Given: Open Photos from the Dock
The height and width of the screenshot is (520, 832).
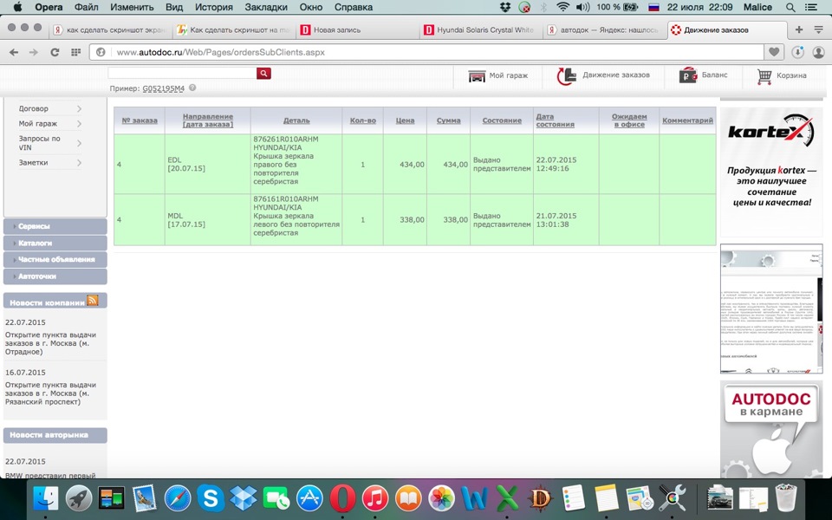Looking at the screenshot, I should pyautogui.click(x=441, y=499).
